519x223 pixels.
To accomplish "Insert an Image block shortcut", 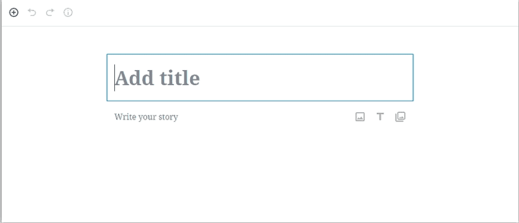I will [360, 116].
